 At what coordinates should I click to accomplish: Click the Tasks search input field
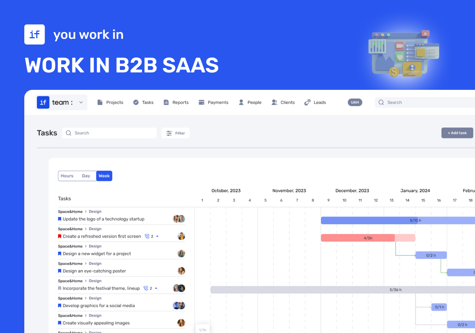point(109,133)
